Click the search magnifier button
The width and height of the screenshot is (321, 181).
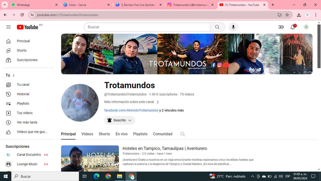tap(217, 27)
